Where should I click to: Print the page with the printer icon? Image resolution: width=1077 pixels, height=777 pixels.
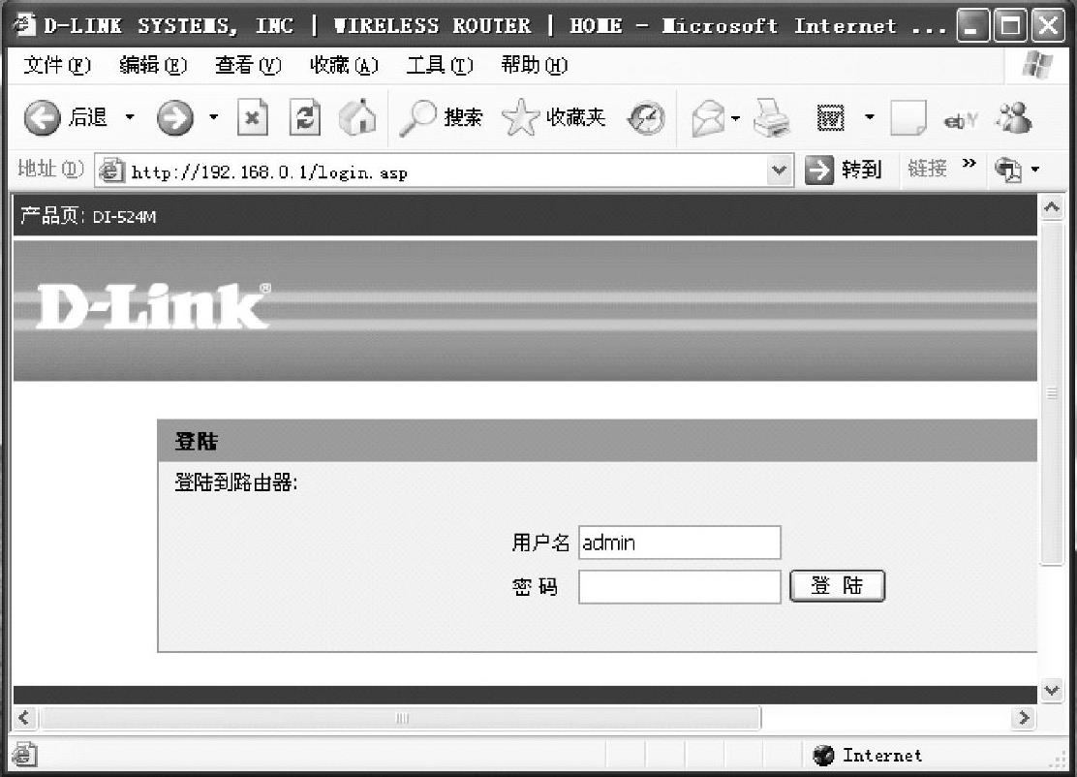pos(771,118)
